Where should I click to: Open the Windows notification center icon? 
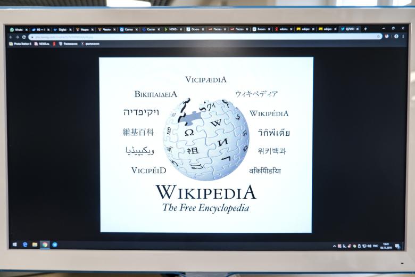pyautogui.click(x=397, y=247)
